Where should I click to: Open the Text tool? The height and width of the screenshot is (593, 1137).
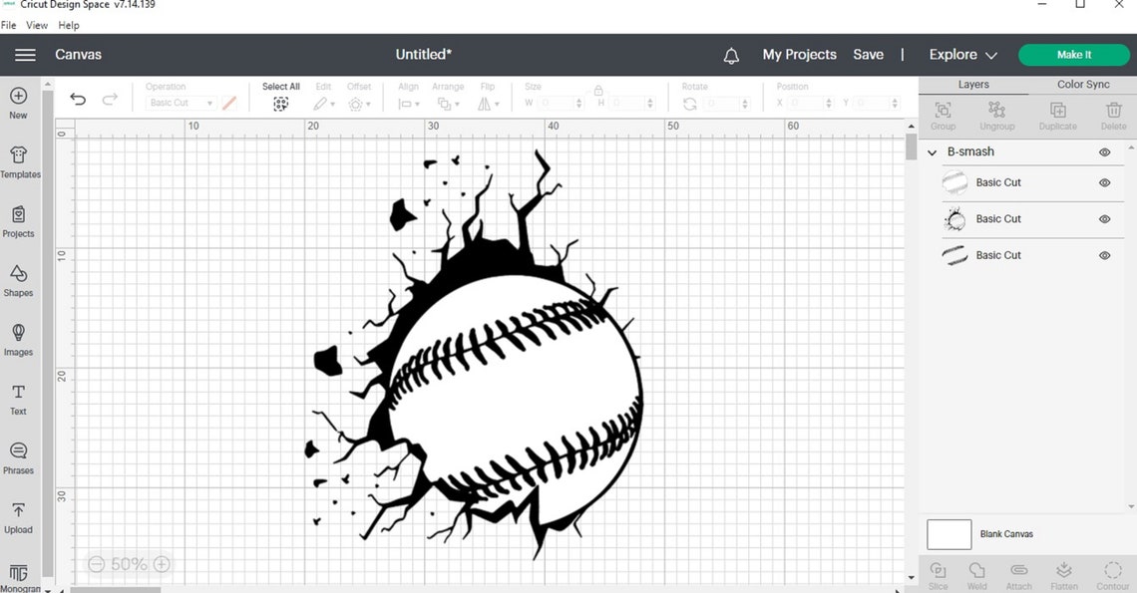pyautogui.click(x=19, y=398)
